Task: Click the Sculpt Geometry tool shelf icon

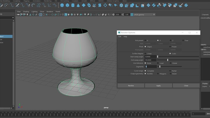Action: (181, 5)
